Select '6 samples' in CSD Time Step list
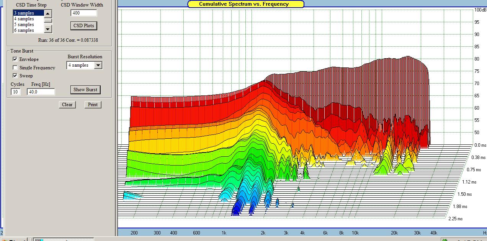The width and height of the screenshot is (487, 241). coord(28,30)
